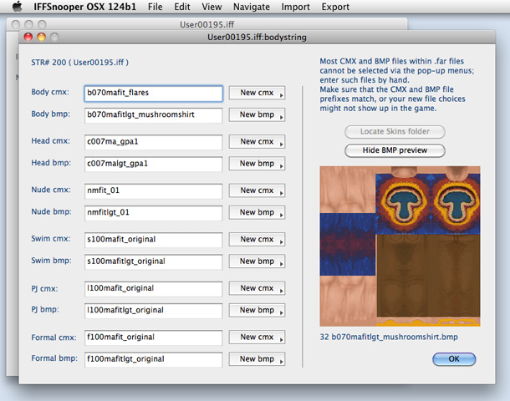Expand New cmx pop-up for Formal cmx
The image size is (510, 401).
[258, 338]
